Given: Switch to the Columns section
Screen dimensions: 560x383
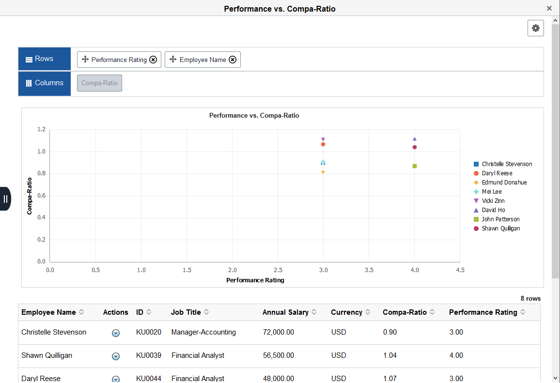Looking at the screenshot, I should pos(44,83).
